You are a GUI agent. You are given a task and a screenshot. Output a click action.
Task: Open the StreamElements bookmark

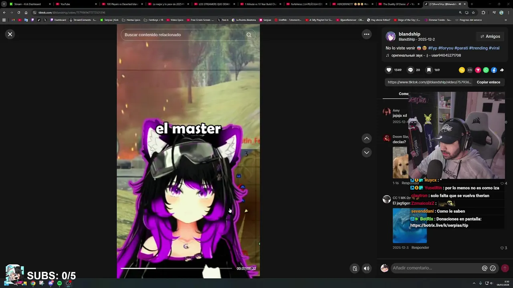coord(83,20)
